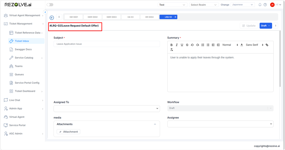Click the back arrow icon
The width and height of the screenshot is (285, 150).
click(x=52, y=18)
